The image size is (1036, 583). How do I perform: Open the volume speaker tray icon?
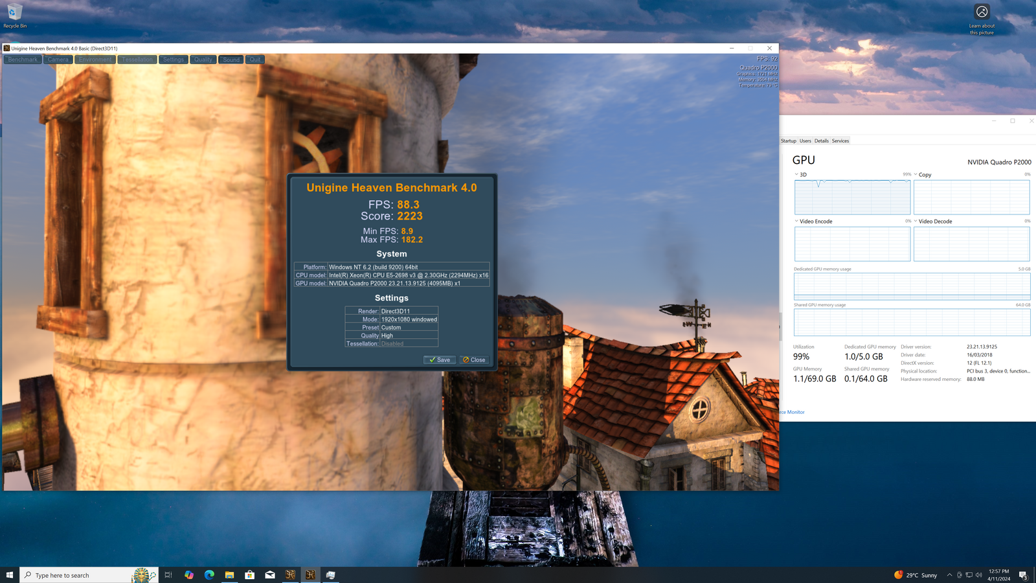pos(978,575)
